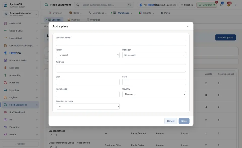This screenshot has width=242, height=148.
Task: Open the Manager dropdown
Action: 154,55
